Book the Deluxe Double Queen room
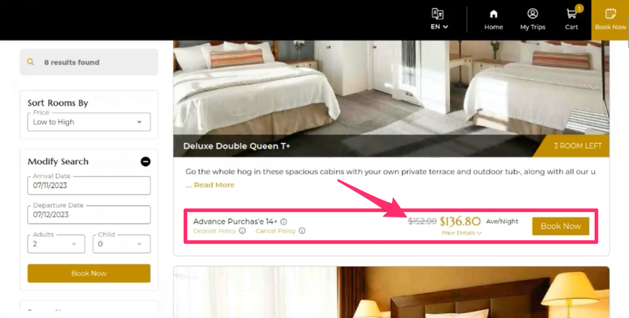This screenshot has height=318, width=629. [x=561, y=226]
